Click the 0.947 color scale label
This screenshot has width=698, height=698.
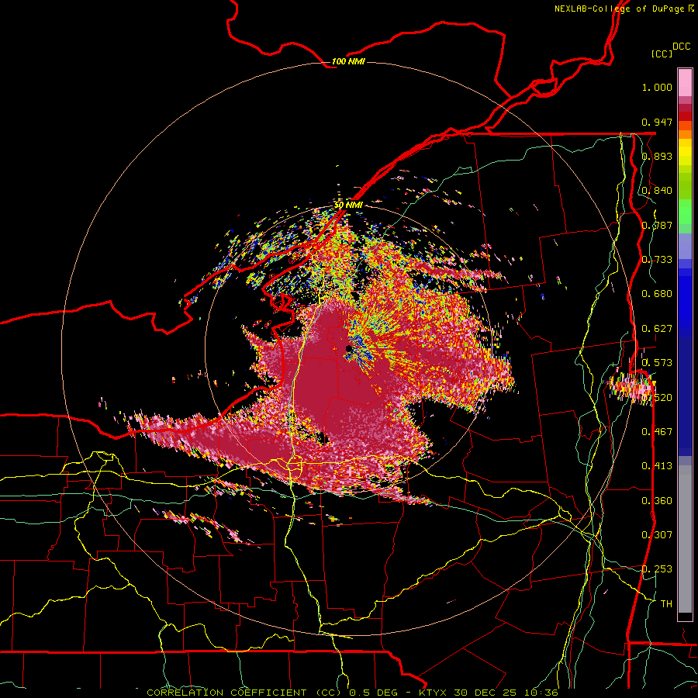[657, 122]
